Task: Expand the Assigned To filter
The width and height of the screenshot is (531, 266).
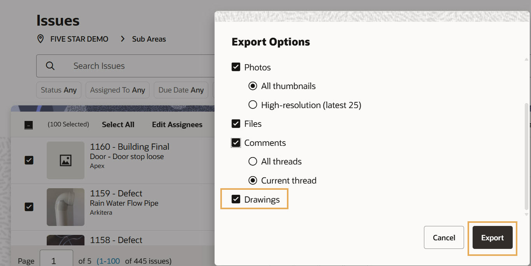Action: click(118, 90)
